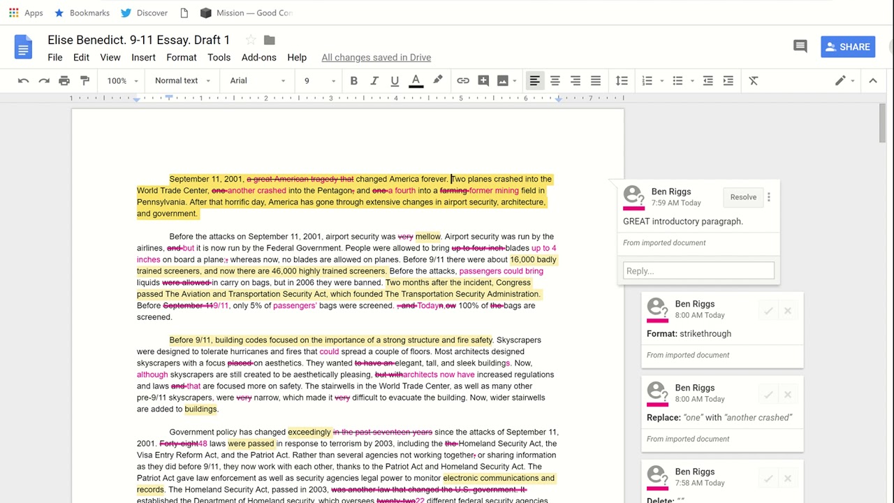Open the highlight color tool
894x503 pixels.
point(437,81)
